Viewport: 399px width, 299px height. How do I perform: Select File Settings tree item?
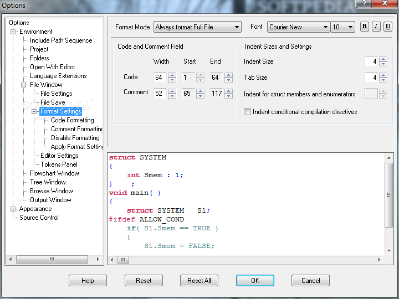click(x=56, y=94)
